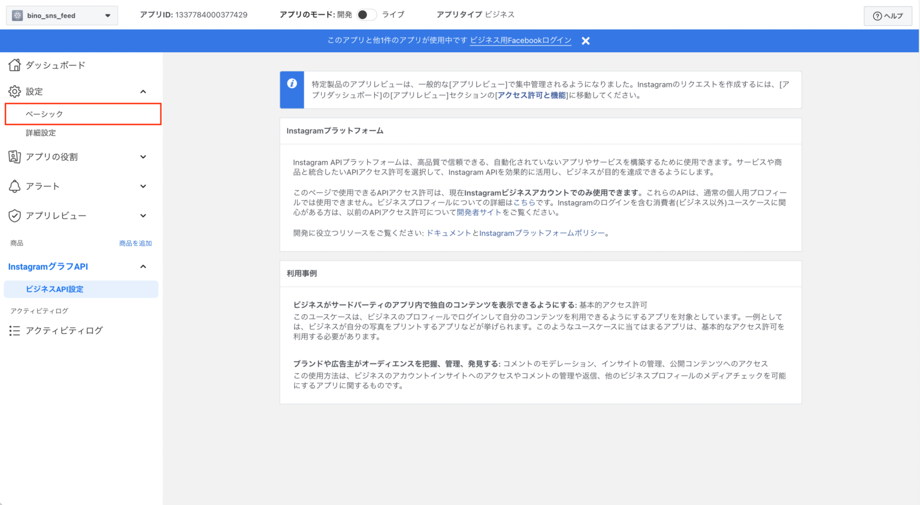
Task: Expand the アプリの役割 section
Action: click(x=143, y=156)
